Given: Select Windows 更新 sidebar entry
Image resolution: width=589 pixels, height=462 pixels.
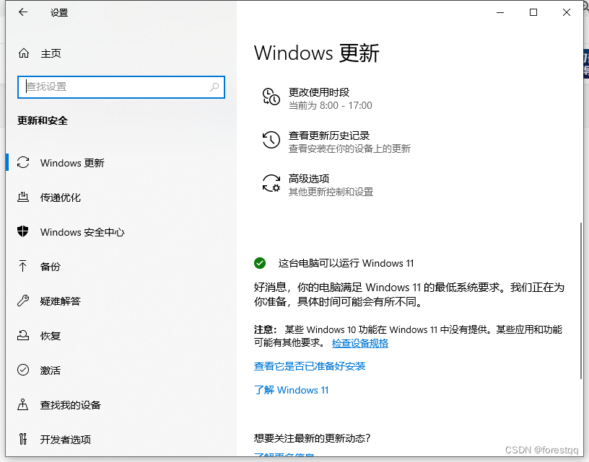Looking at the screenshot, I should pyautogui.click(x=72, y=163).
